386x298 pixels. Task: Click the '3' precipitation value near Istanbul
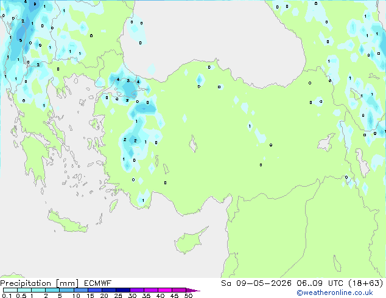point(128,81)
